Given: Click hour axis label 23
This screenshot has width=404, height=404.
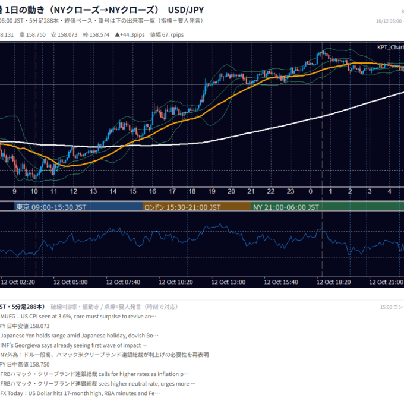Looking at the screenshot, I should [x=291, y=191].
